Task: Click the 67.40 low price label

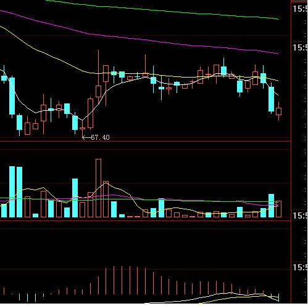Action: (100, 137)
